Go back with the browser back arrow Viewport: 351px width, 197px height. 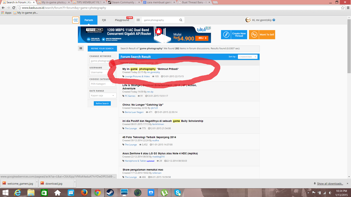[3, 8]
